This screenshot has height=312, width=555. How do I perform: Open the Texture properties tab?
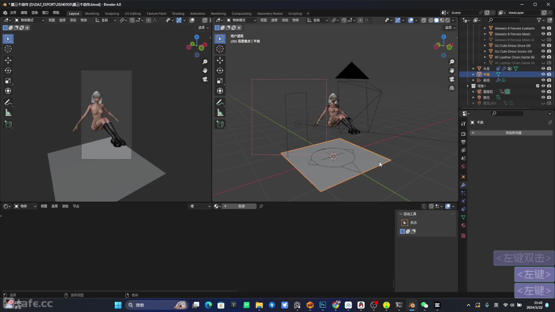[x=463, y=236]
